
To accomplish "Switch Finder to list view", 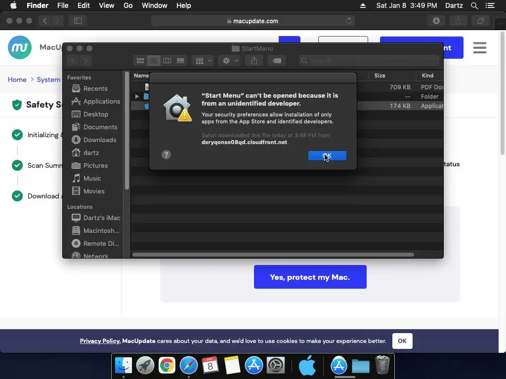I will (x=154, y=61).
